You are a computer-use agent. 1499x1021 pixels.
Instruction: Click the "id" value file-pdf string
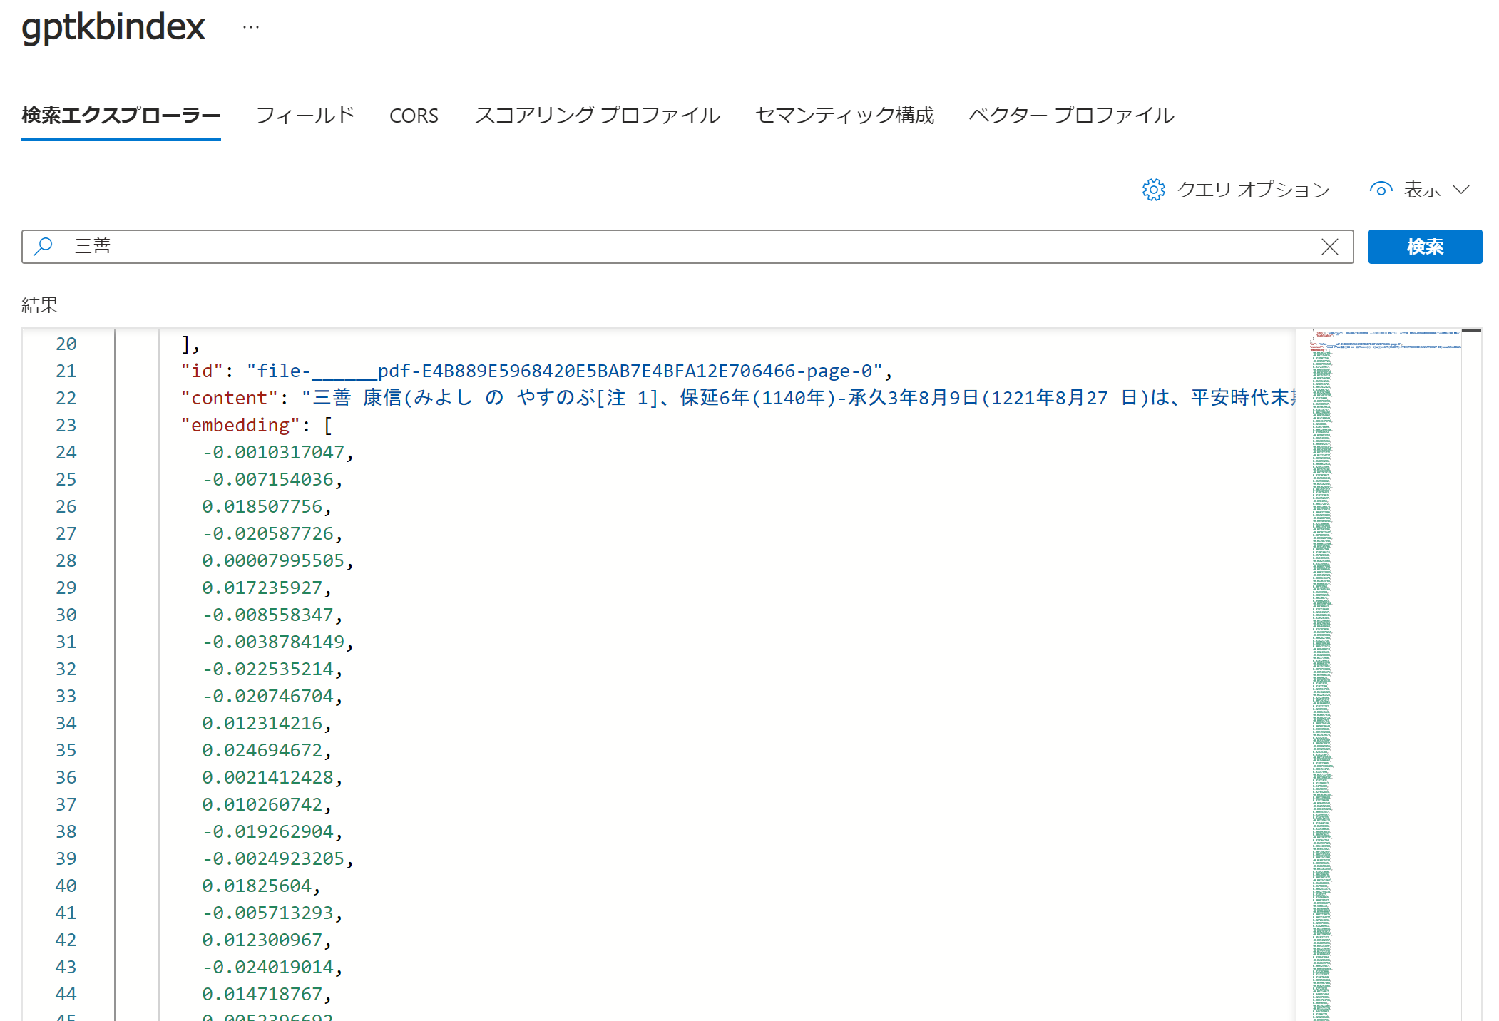(x=564, y=371)
